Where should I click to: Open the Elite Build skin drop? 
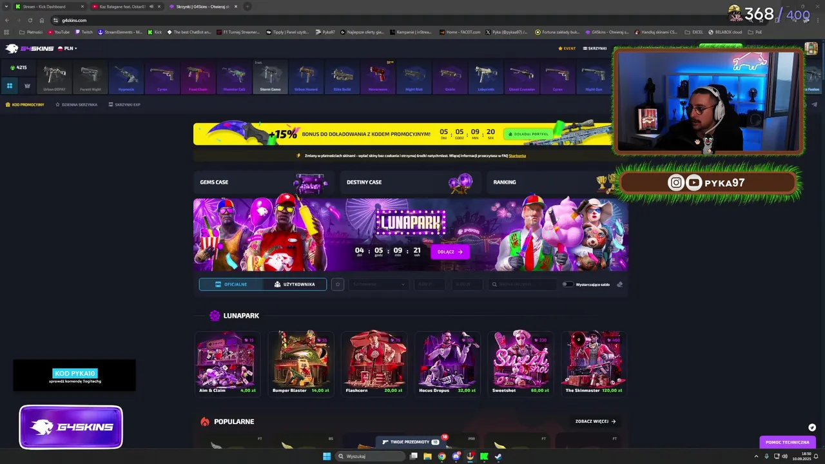pos(342,78)
